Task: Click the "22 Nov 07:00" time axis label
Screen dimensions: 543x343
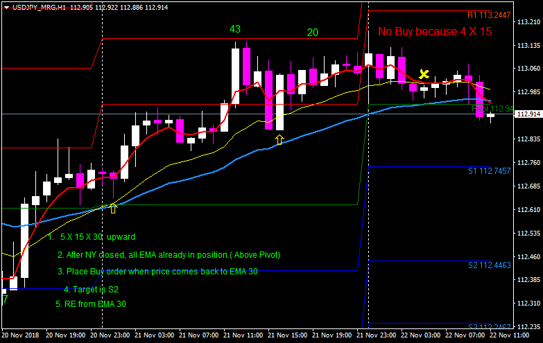Action: tap(465, 335)
